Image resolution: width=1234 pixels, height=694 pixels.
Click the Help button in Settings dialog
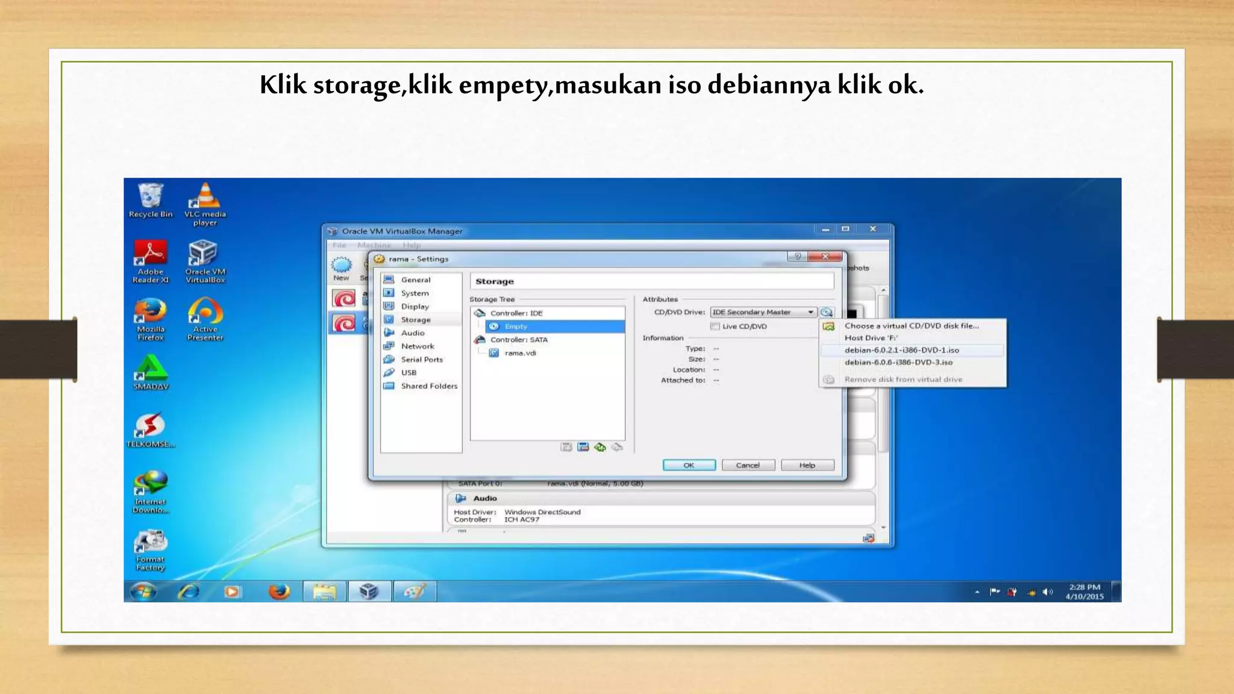tap(807, 465)
